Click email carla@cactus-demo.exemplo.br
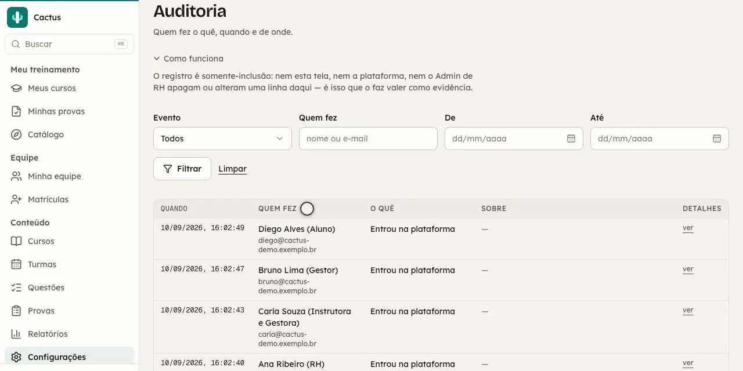The image size is (743, 371). 287,339
